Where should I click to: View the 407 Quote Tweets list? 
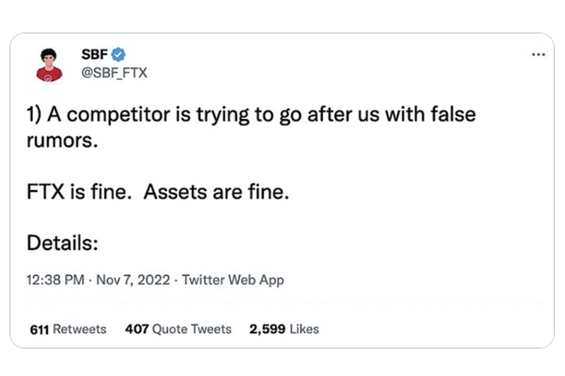pos(178,329)
